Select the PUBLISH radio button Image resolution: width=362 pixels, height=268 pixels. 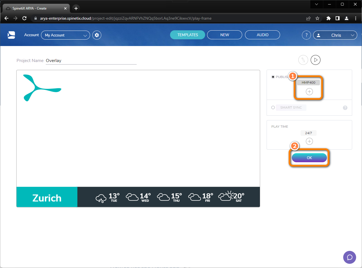tap(273, 77)
